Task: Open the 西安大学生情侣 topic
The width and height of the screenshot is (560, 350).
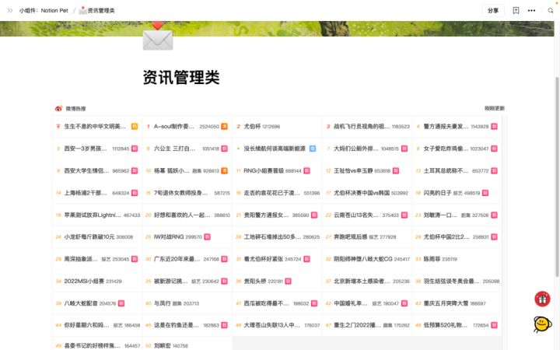Action: tap(87, 170)
